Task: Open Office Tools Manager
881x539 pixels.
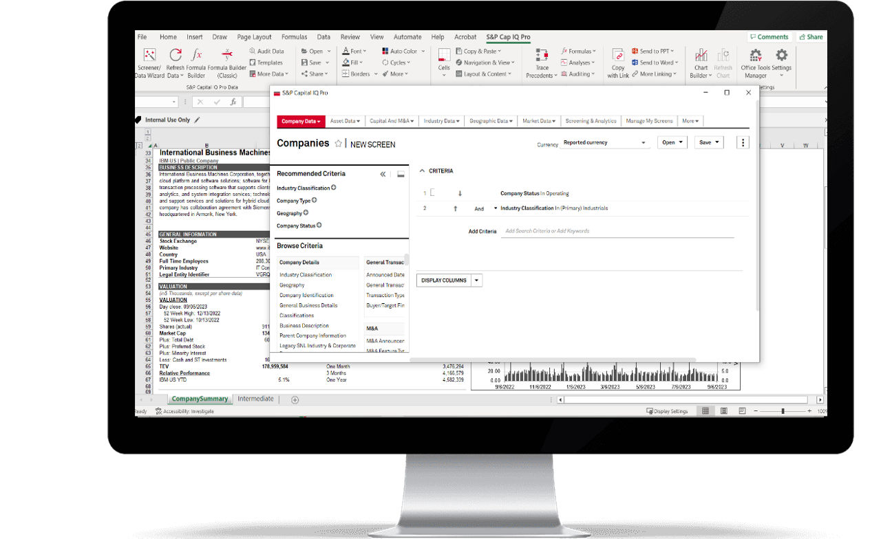Action: [756, 63]
